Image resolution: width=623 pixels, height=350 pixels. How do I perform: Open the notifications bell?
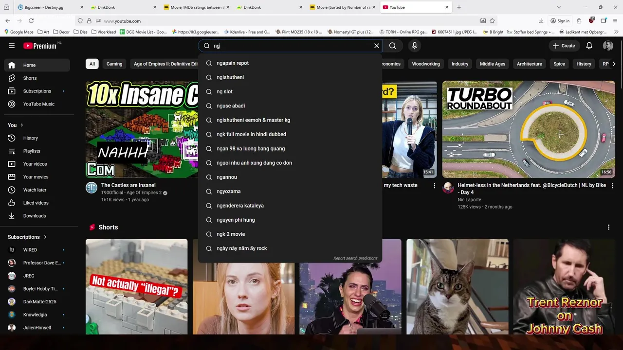589,46
